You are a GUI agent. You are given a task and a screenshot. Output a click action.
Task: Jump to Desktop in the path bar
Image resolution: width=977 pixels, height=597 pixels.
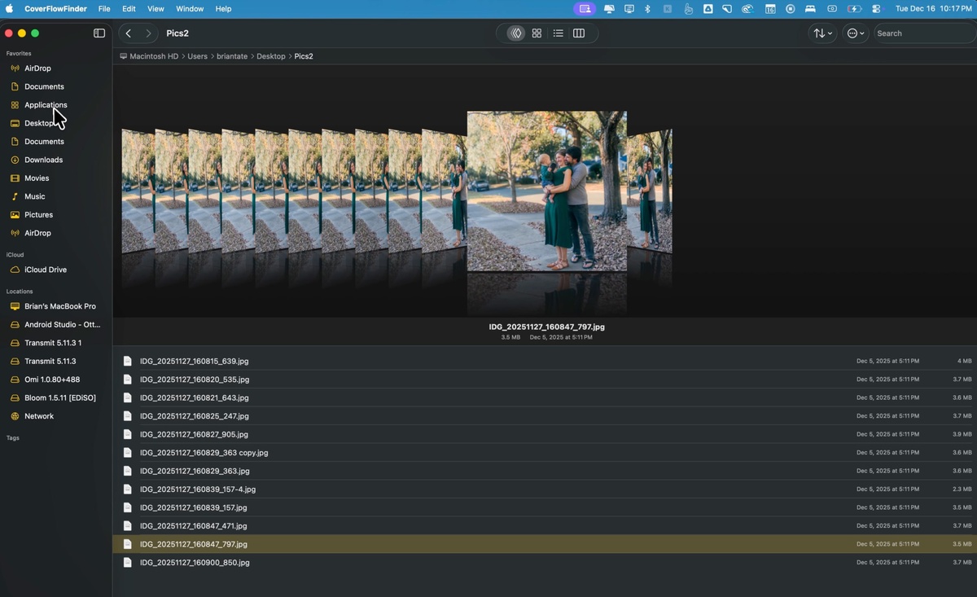271,56
